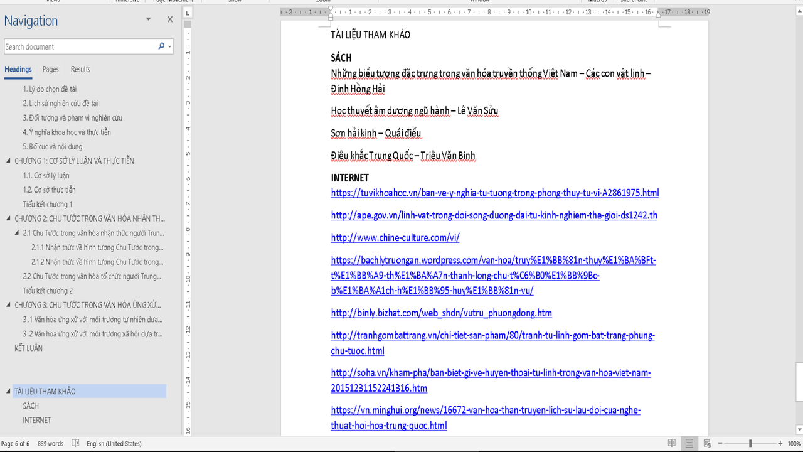Screen dimensions: 803x452
Task: Open the ape.gov.vn hyperlink
Action: [494, 215]
